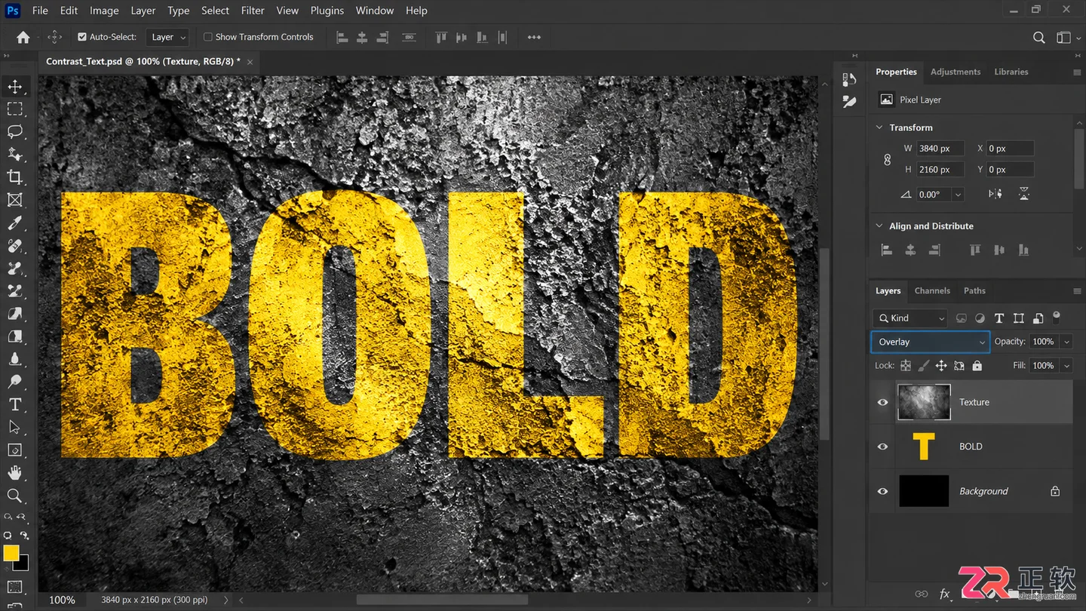This screenshot has height=611, width=1086.
Task: Hide the Texture layer
Action: [x=882, y=402]
